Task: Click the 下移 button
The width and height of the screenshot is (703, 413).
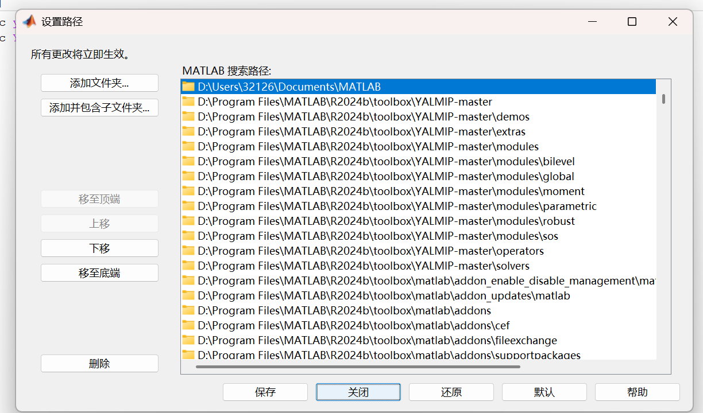Action: click(x=99, y=248)
